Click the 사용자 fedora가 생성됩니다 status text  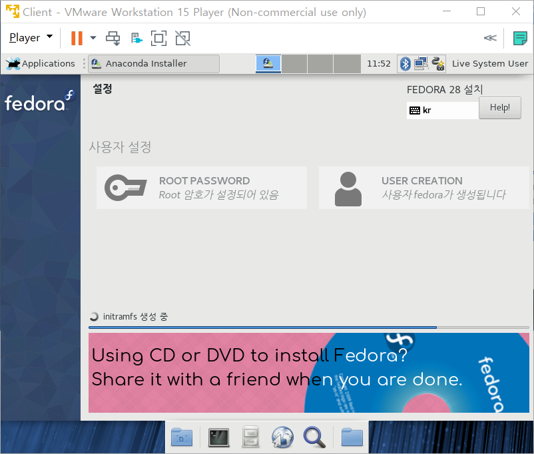pyautogui.click(x=443, y=195)
